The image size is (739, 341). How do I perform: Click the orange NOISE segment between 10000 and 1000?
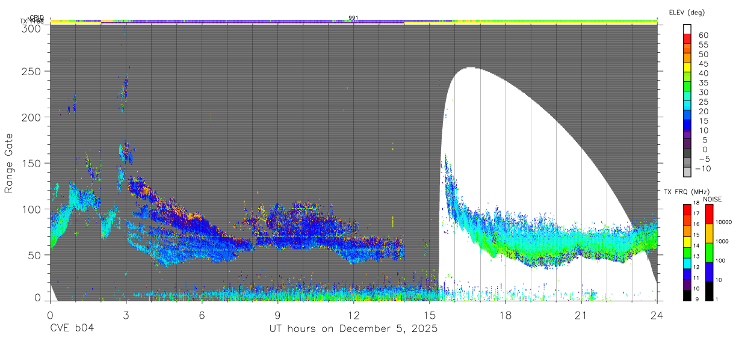[710, 233]
